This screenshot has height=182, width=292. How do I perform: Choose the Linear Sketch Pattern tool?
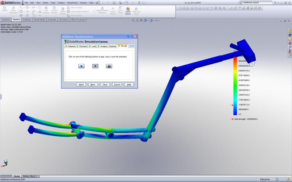point(78,11)
